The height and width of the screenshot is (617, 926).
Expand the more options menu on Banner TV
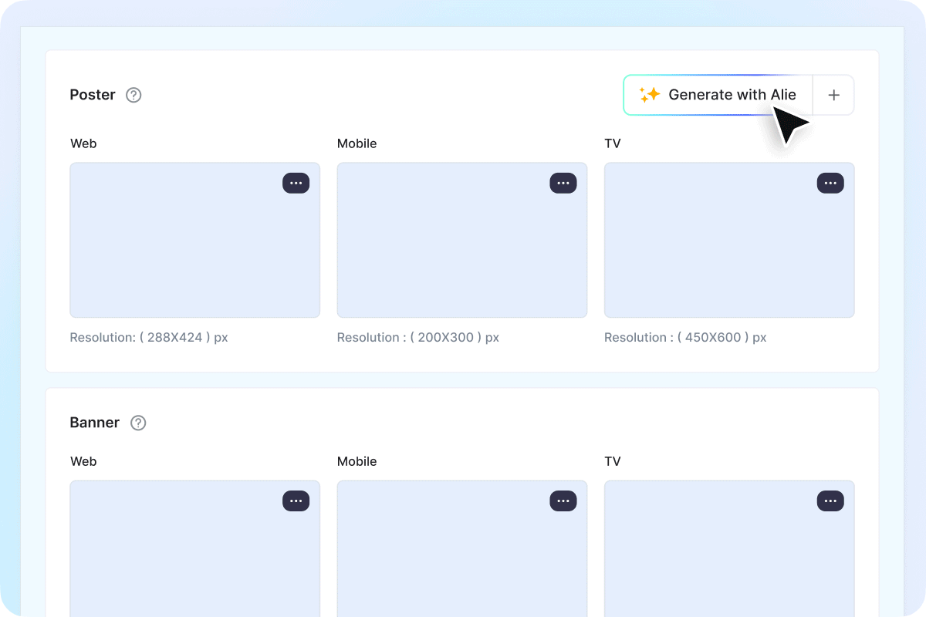tap(830, 501)
